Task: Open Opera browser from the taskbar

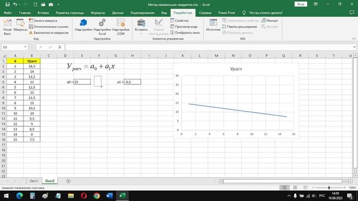Action: [x=84, y=196]
